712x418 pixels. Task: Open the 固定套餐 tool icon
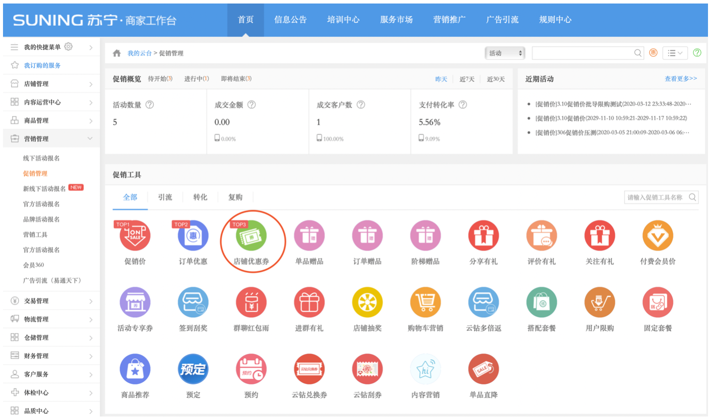[x=658, y=302]
